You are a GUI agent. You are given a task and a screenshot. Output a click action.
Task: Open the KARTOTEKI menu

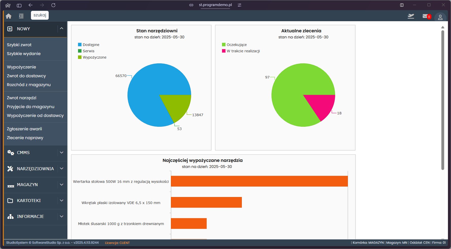tap(35, 201)
